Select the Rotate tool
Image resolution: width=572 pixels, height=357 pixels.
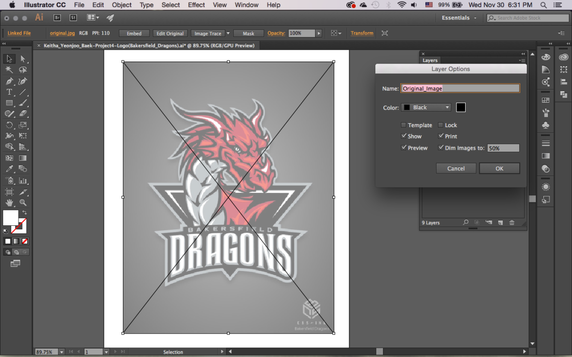coord(9,125)
